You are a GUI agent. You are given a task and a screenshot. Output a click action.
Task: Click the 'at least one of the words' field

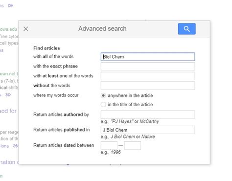click(148, 76)
